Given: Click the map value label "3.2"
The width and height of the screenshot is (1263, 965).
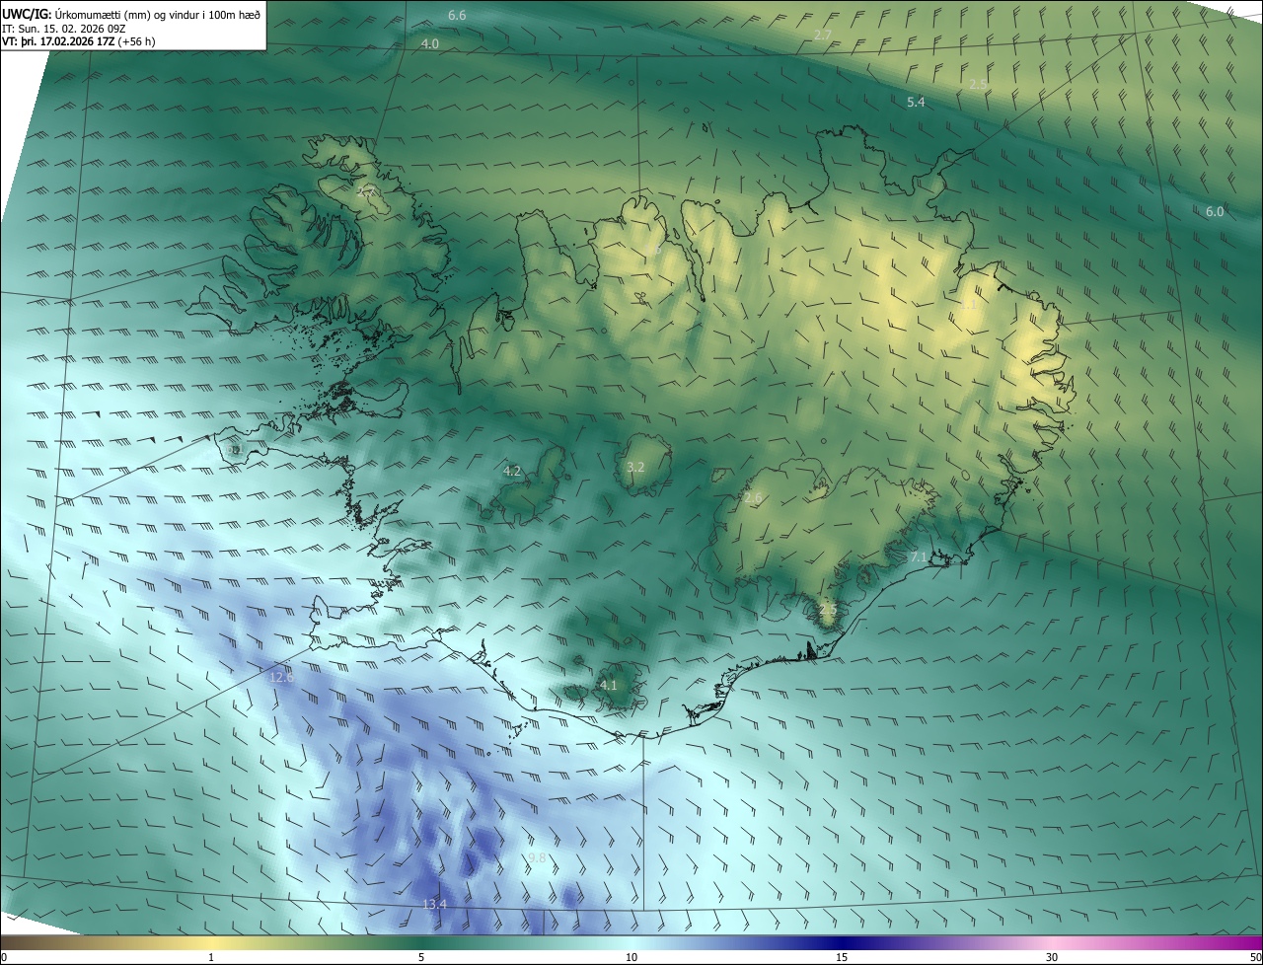Looking at the screenshot, I should pos(635,467).
